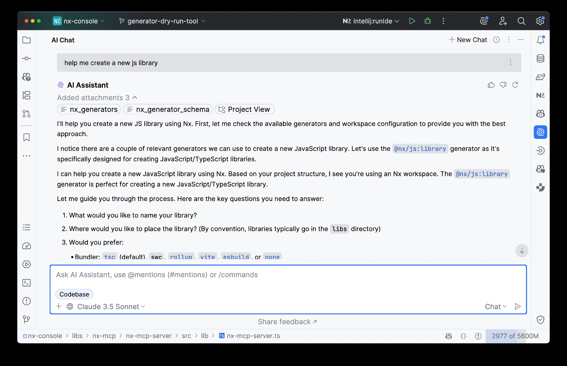Open the Profiler gauge tool window

(26, 246)
